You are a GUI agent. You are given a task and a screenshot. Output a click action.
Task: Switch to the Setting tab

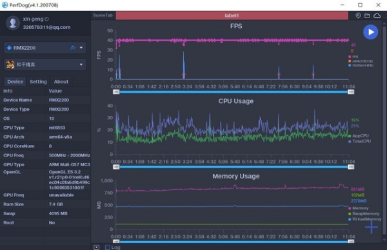point(38,82)
